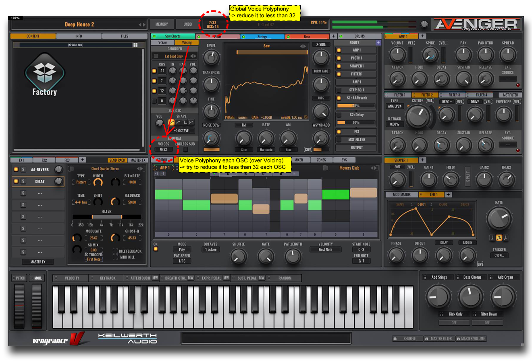The width and height of the screenshot is (532, 362).
Task: Open the FM RATE mode dropdown showing Harmonic
Action: click(266, 150)
